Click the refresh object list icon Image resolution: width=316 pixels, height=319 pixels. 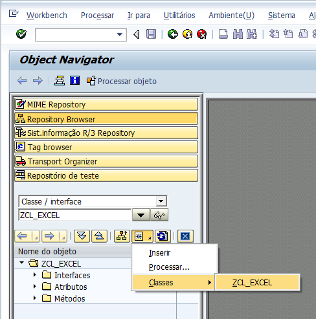(x=163, y=236)
